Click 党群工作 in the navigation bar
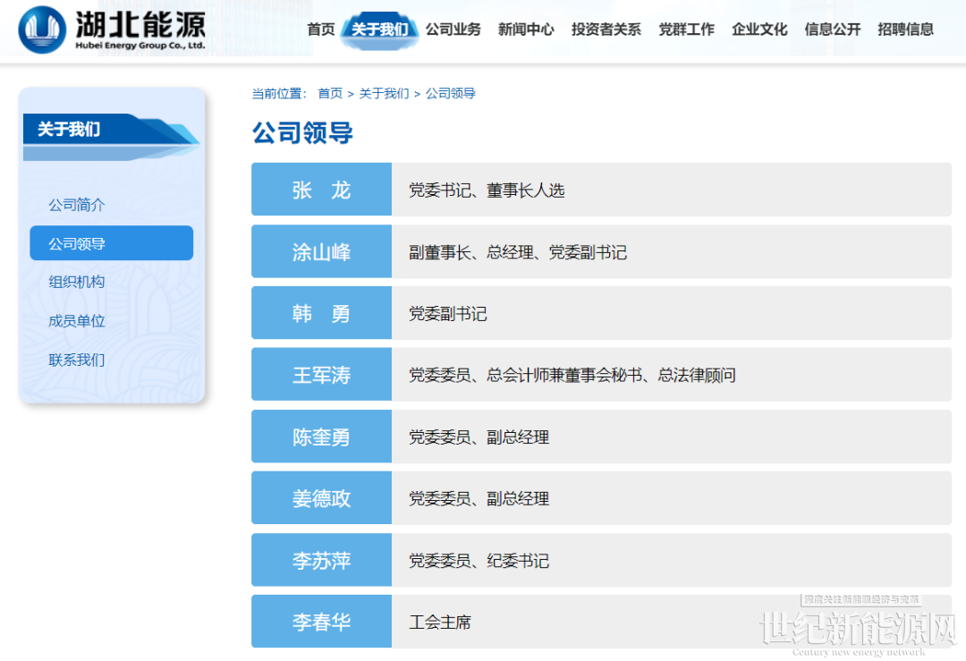The image size is (966, 661). (686, 30)
